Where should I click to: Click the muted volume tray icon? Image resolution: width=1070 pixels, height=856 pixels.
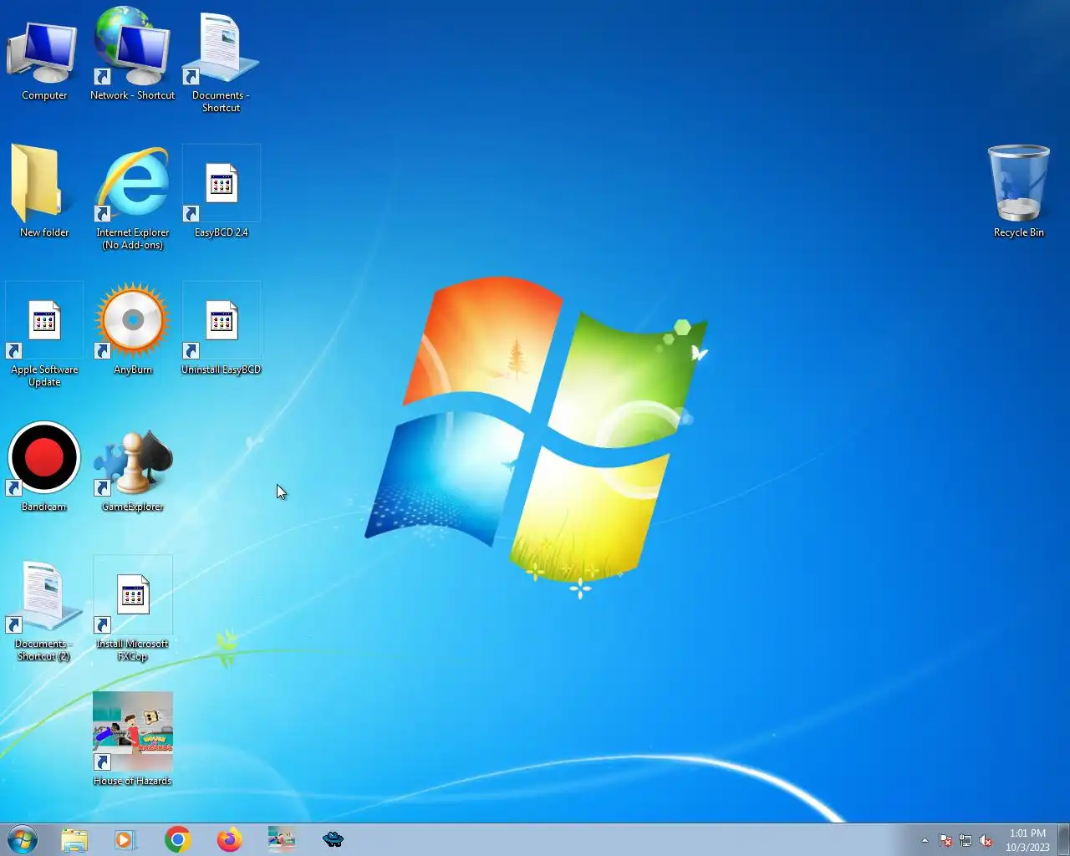[986, 840]
